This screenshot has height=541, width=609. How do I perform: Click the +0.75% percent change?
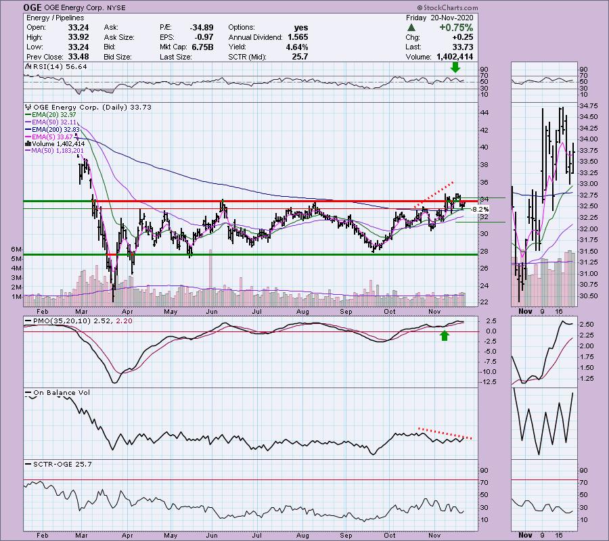[x=456, y=28]
